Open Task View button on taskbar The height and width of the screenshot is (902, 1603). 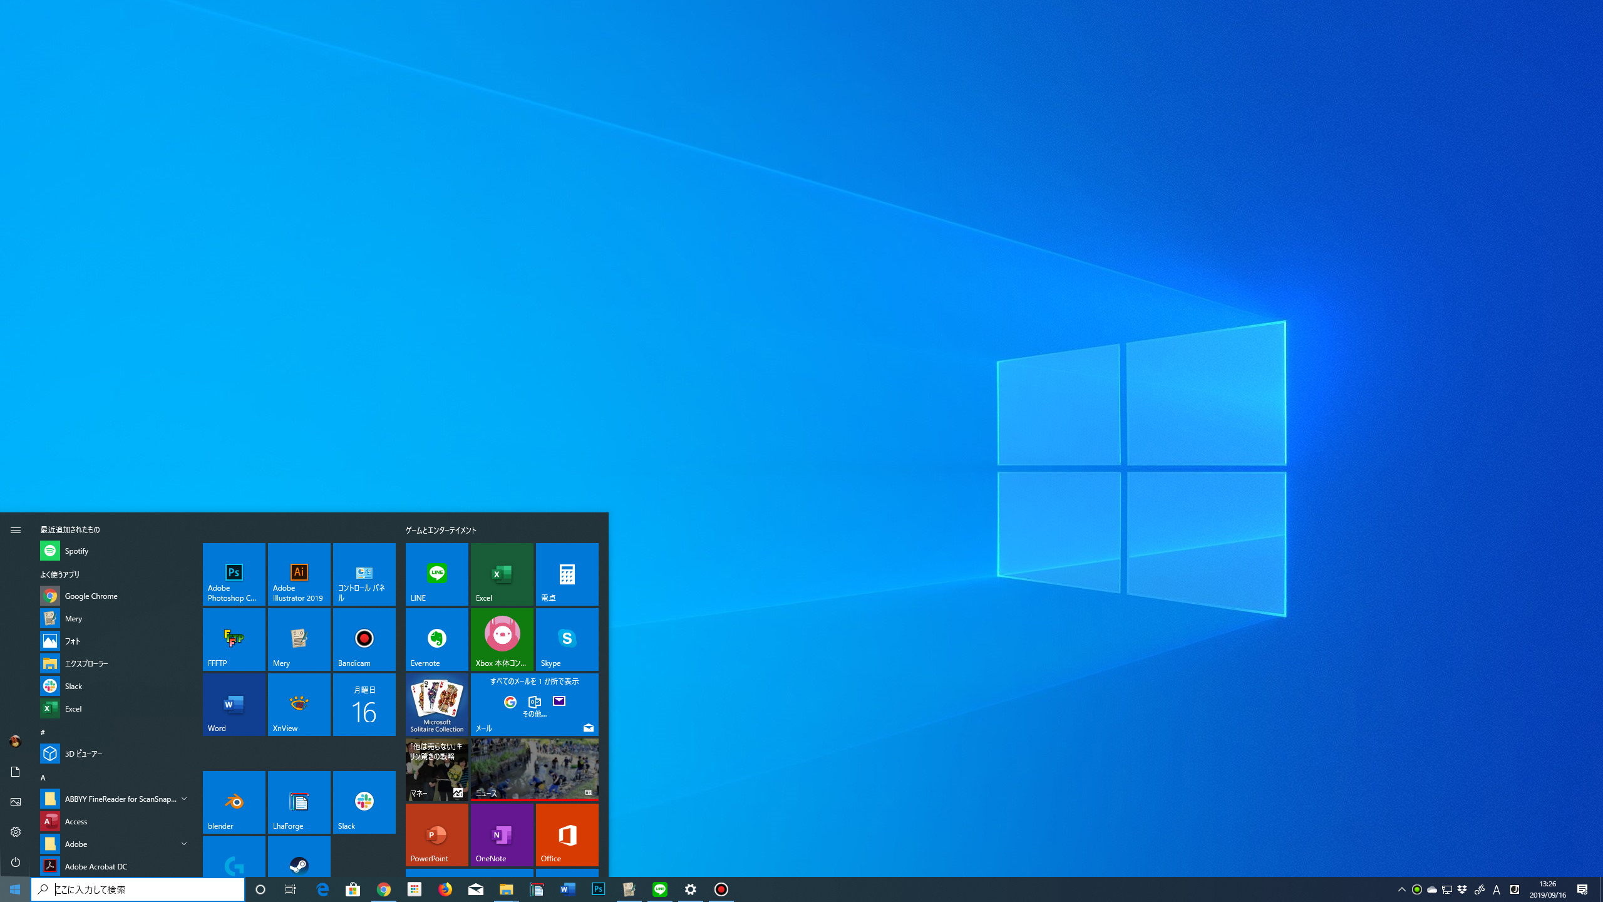tap(291, 889)
